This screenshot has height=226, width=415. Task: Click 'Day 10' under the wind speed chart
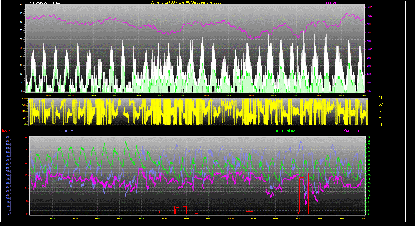(48, 95)
